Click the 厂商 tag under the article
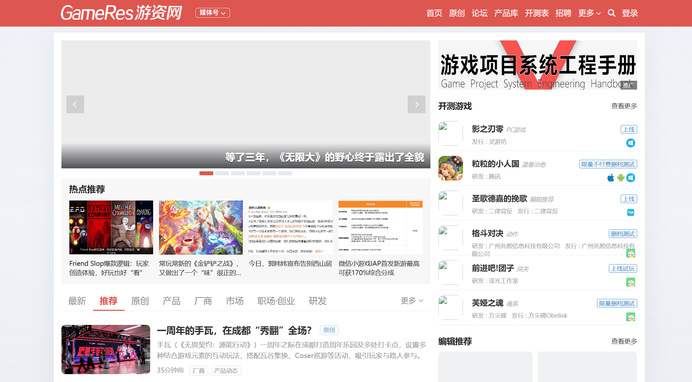Image resolution: width=692 pixels, height=382 pixels. 199,371
